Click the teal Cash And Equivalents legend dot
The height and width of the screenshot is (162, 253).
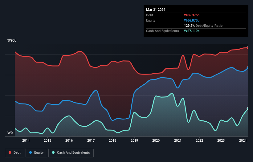click(x=53, y=152)
